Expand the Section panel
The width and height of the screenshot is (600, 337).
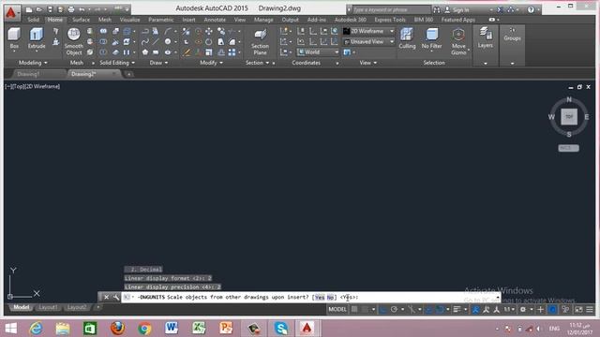[x=257, y=63]
